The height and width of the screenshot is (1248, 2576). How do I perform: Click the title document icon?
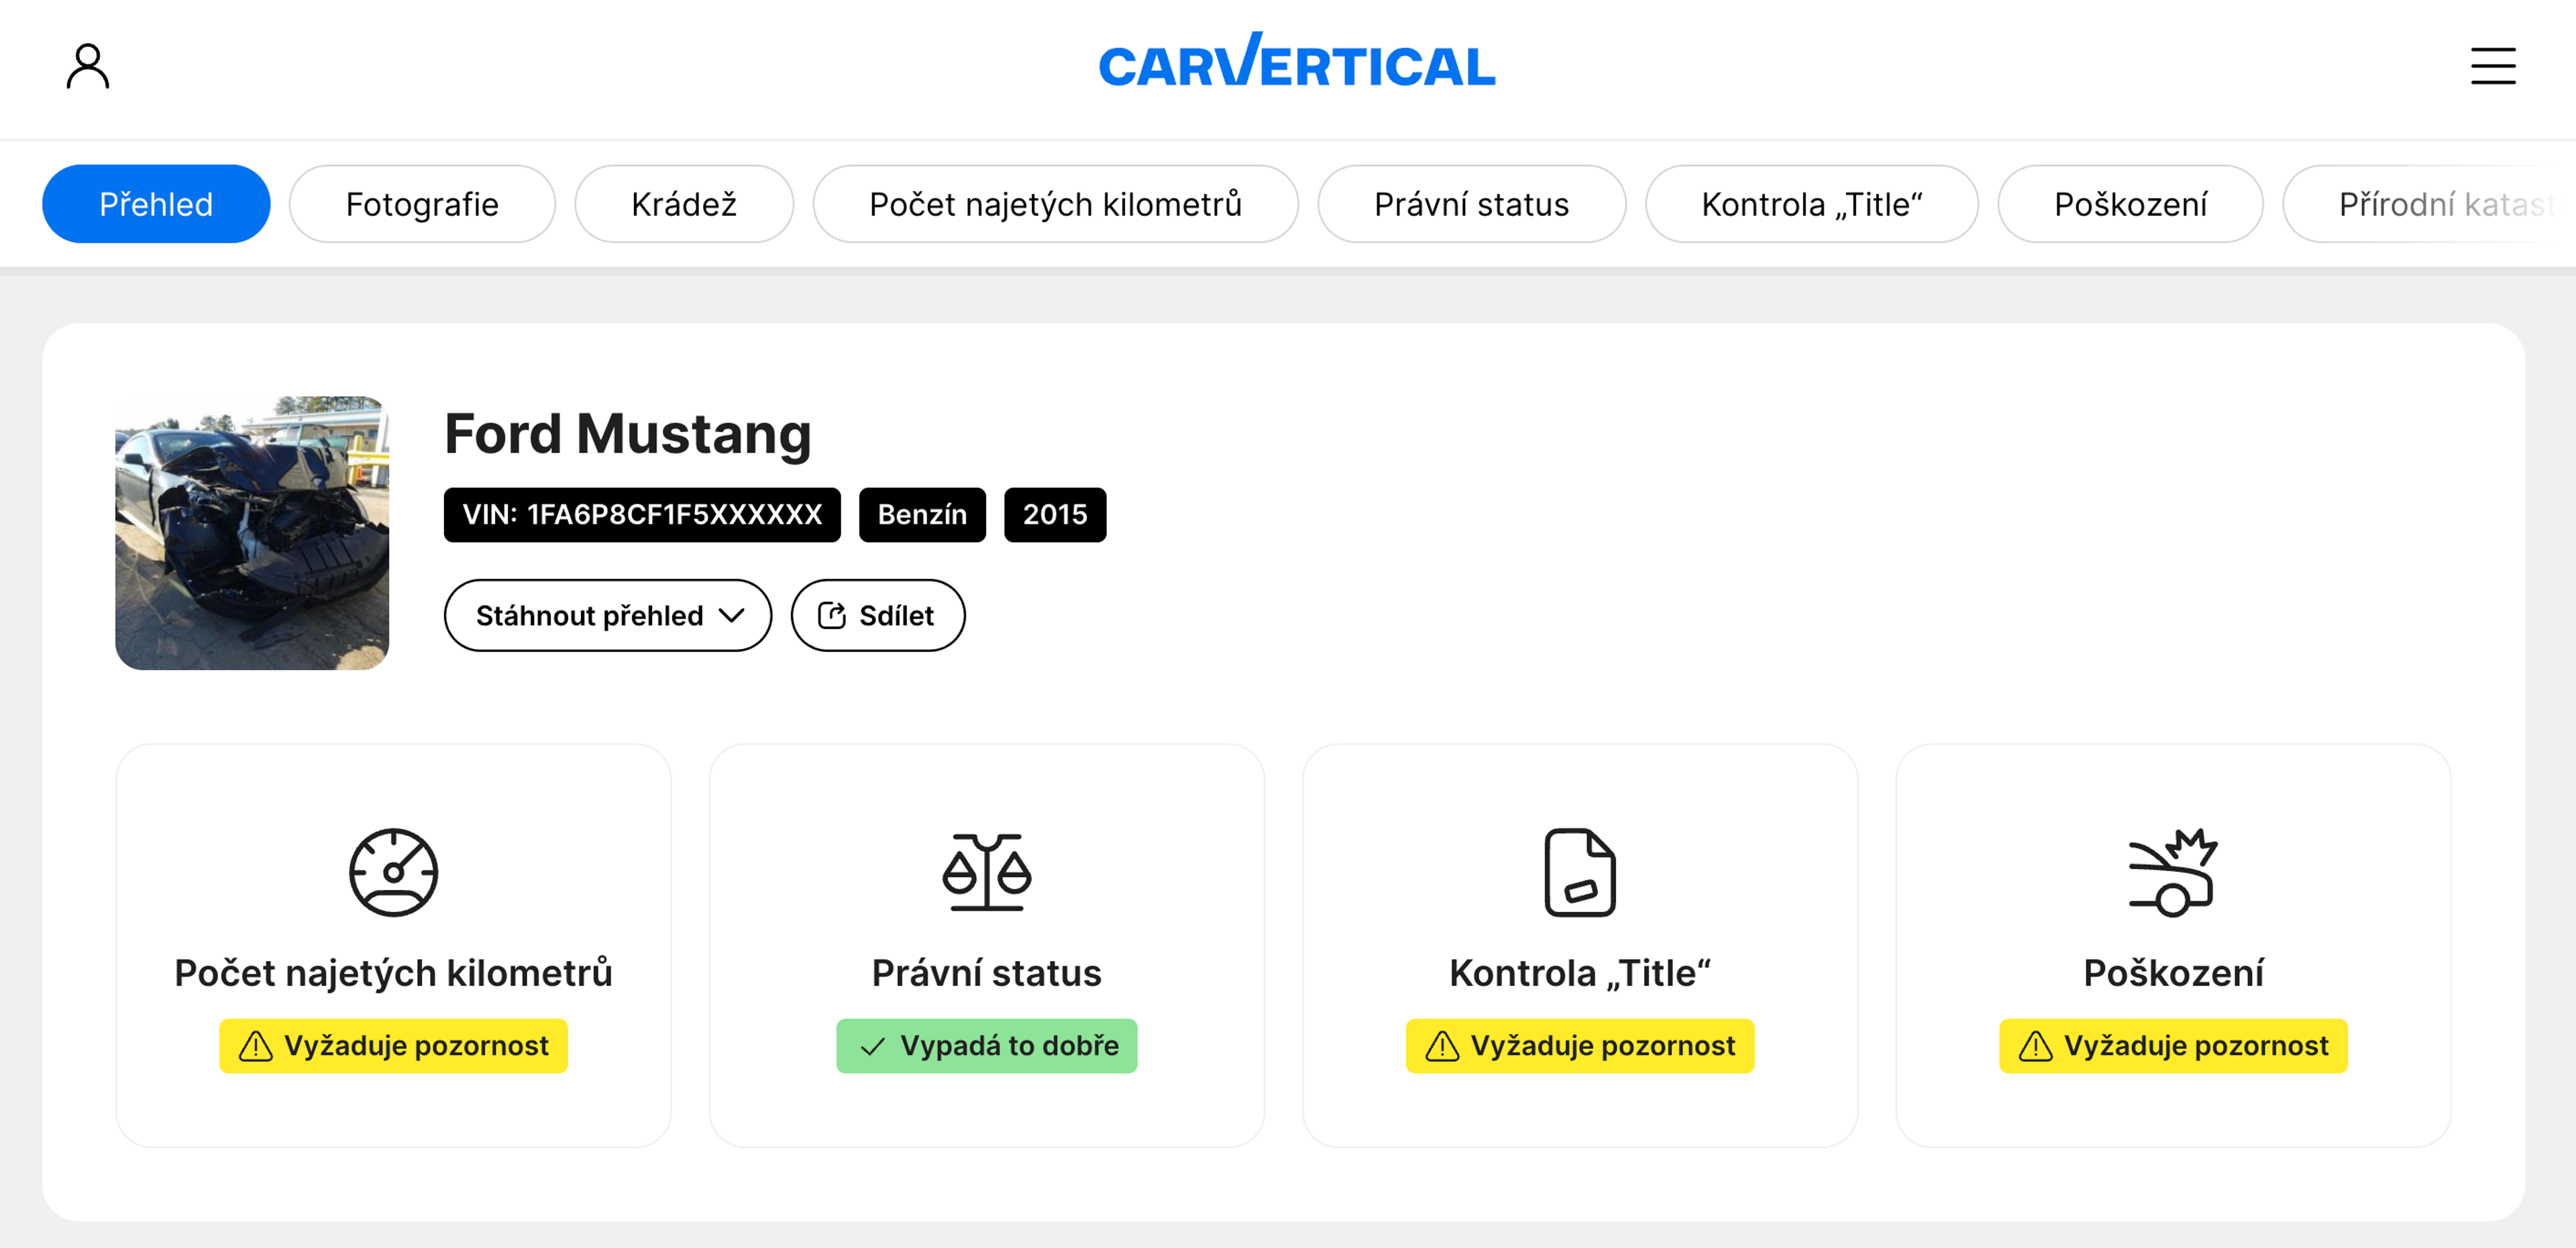[1579, 872]
